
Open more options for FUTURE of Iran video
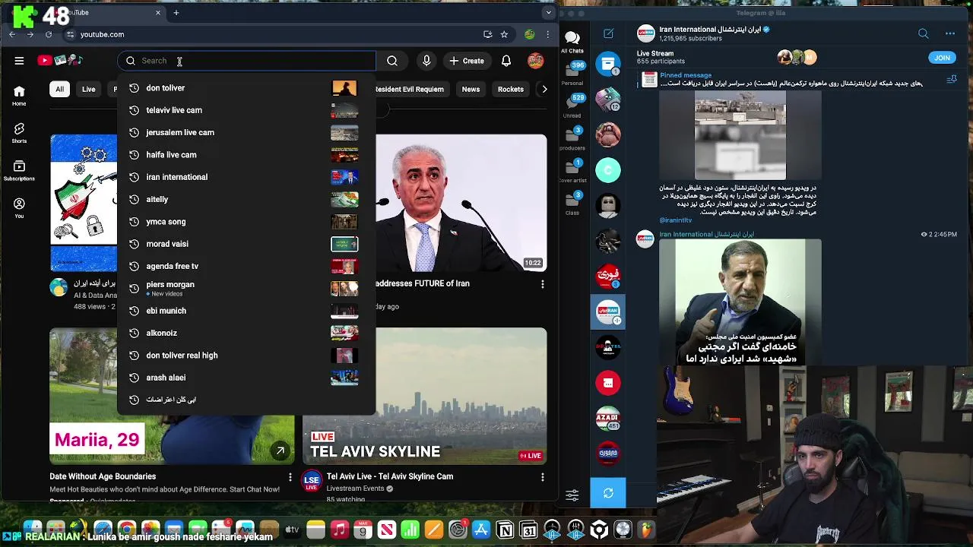tap(542, 284)
